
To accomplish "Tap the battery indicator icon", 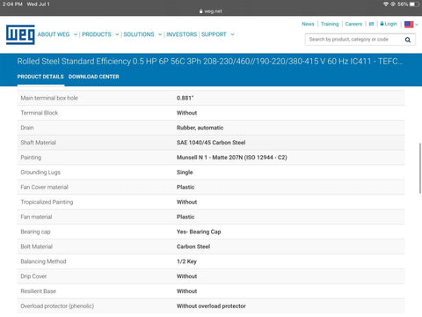I will 414,4.
